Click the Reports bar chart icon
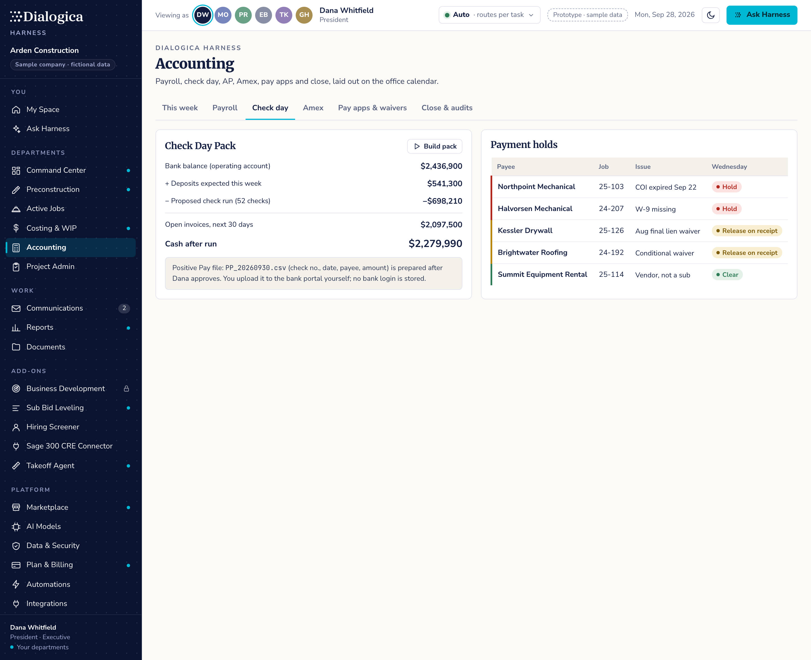 click(x=16, y=328)
